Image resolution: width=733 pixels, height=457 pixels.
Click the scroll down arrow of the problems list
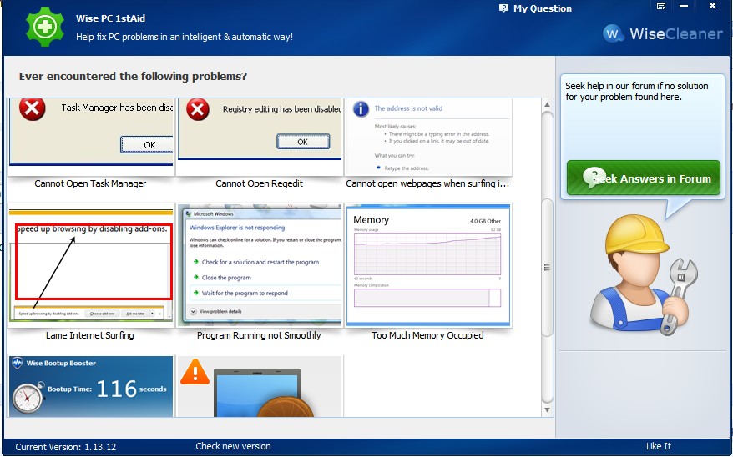coord(547,409)
